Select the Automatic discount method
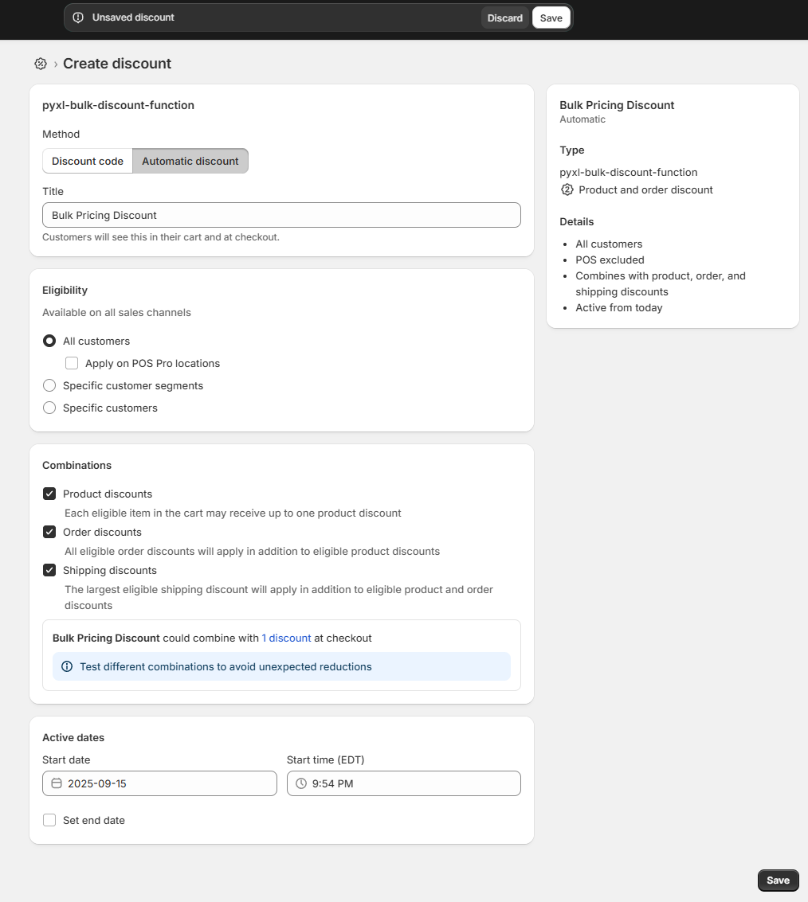Screen dimensions: 808x902 click(x=190, y=161)
